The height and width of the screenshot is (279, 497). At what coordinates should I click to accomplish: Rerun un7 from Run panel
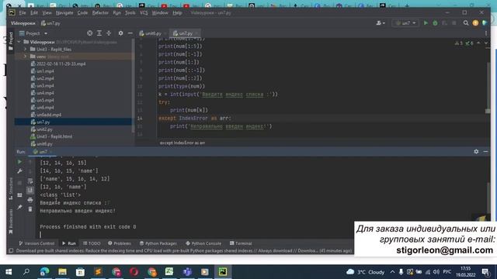pos(19,162)
